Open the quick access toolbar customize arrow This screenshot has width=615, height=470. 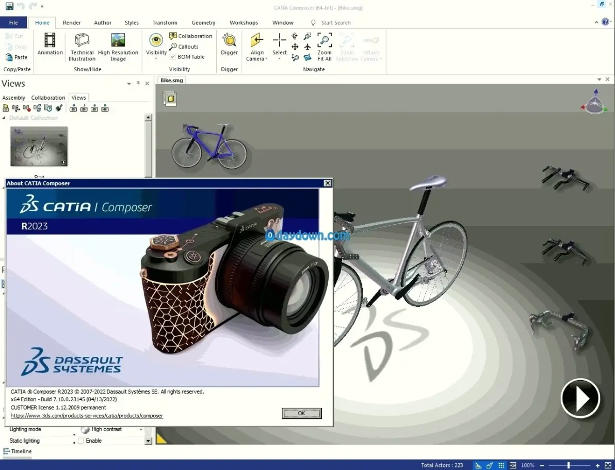click(x=42, y=6)
